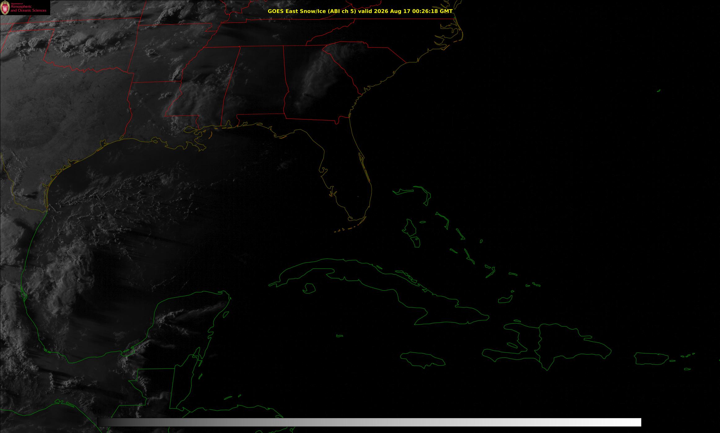The image size is (720, 433).
Task: Click the Atmospheric and Oceanic Sciences text
Action: tap(29, 9)
